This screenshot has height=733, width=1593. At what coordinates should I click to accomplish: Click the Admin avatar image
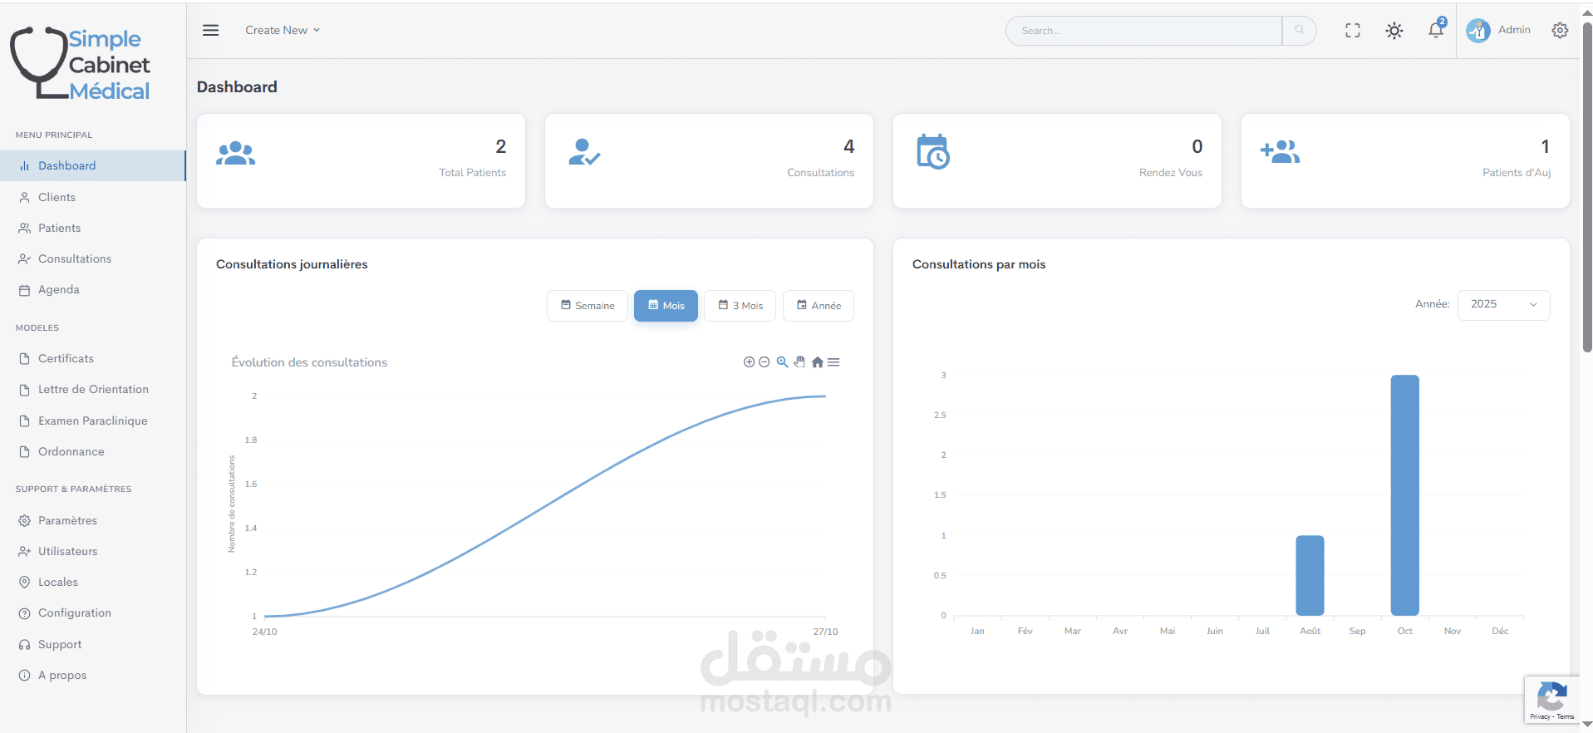click(1477, 31)
